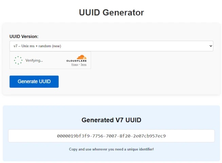
Task: Click the orange Cloudflare cloud logo
Action: (81, 57)
